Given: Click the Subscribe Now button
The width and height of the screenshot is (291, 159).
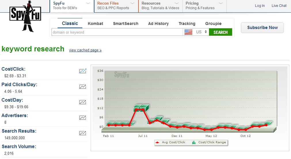Looking at the screenshot, I should coord(262,28).
